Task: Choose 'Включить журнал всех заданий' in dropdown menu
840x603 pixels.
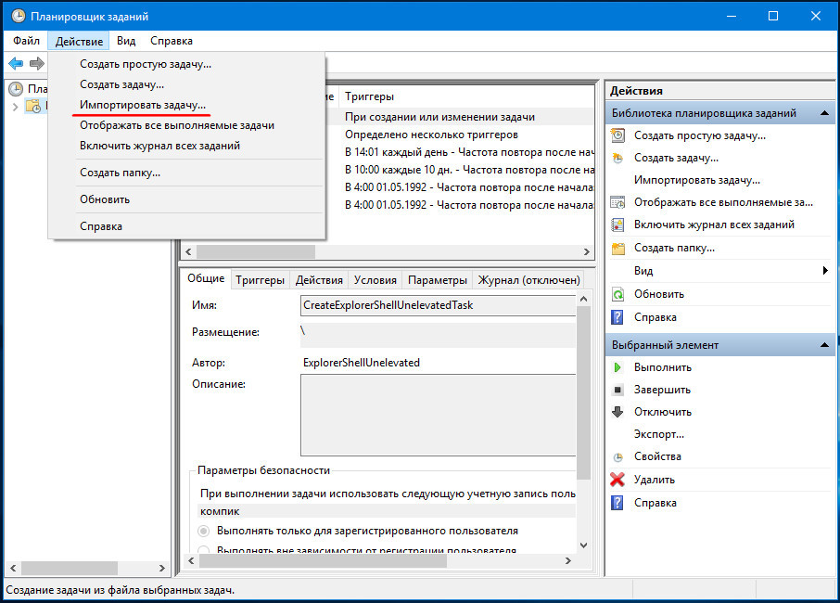Action: (x=187, y=146)
